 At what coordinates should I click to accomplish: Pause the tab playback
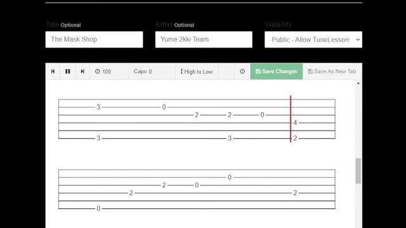(68, 72)
